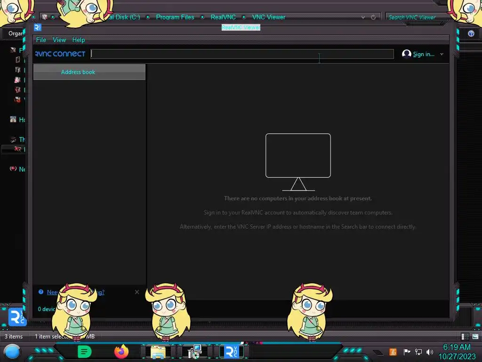Click the VNC server address search bar
This screenshot has width=482, height=362.
coord(242,54)
